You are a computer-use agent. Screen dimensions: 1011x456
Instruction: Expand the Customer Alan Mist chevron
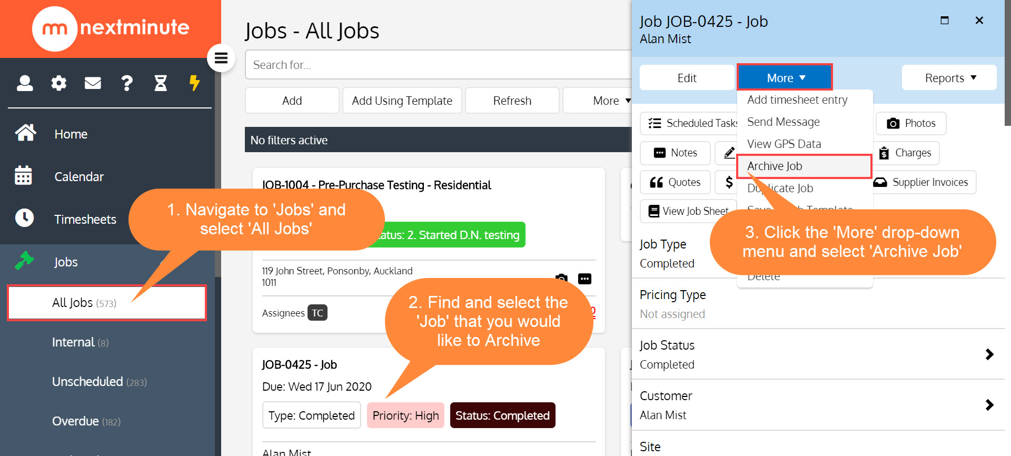pos(989,405)
